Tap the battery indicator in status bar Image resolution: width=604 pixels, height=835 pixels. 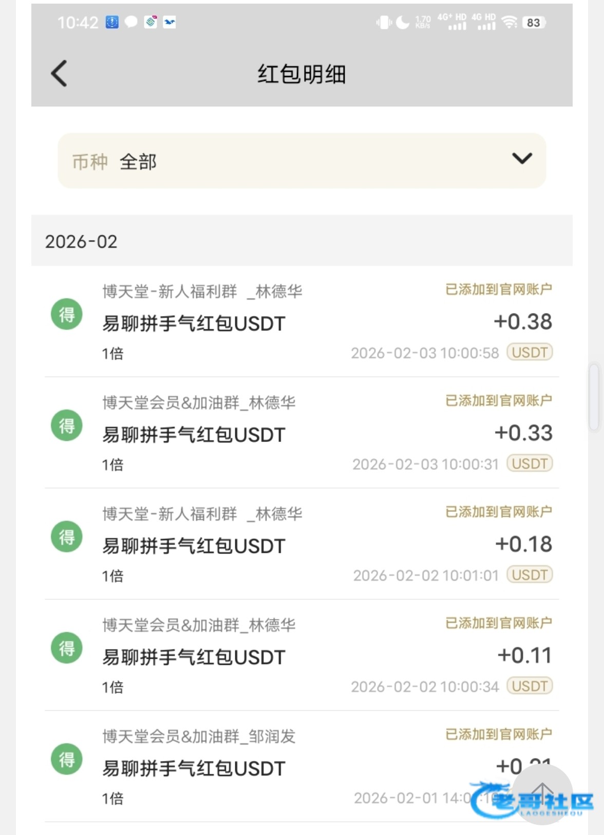(534, 23)
